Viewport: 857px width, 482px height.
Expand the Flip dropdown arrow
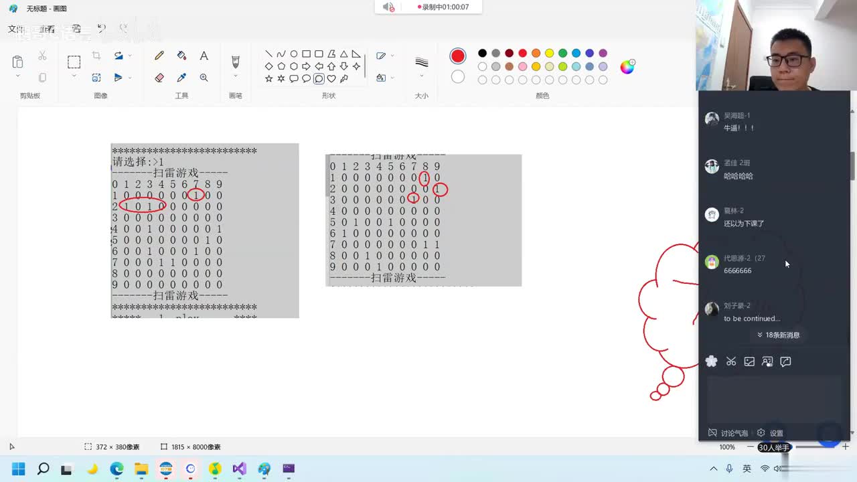[130, 78]
